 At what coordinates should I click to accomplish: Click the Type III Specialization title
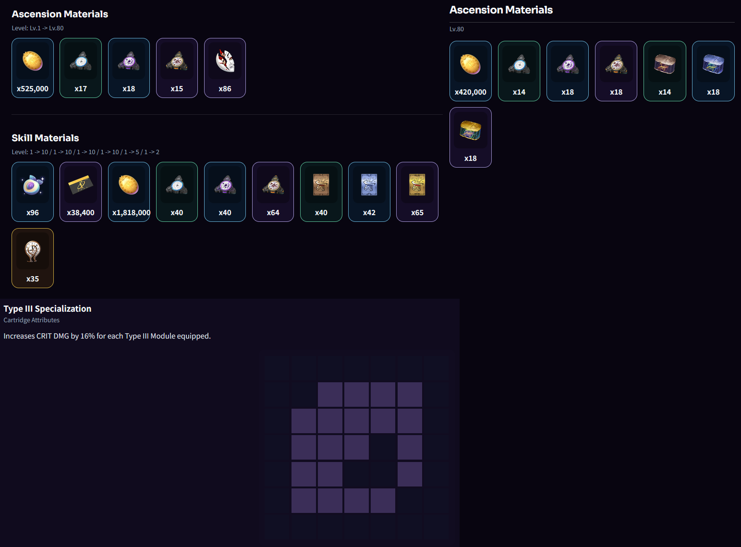point(48,309)
